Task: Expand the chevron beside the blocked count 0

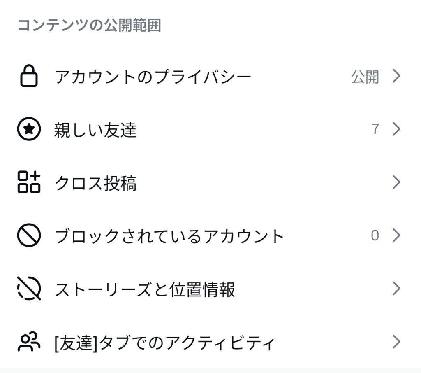Action: point(396,235)
